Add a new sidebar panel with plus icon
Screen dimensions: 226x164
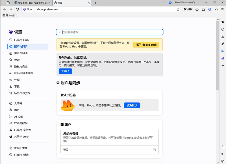coord(223,65)
